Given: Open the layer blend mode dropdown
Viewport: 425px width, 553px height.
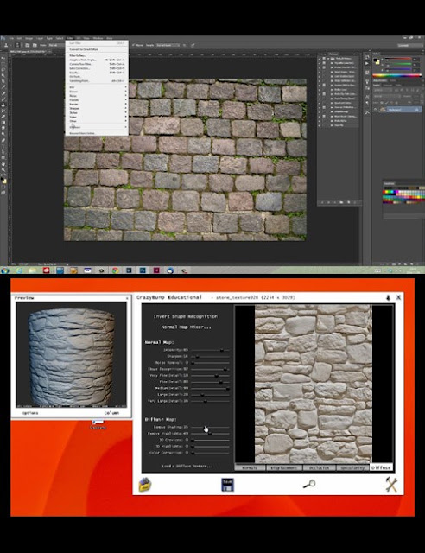Looking at the screenshot, I should pyautogui.click(x=387, y=96).
